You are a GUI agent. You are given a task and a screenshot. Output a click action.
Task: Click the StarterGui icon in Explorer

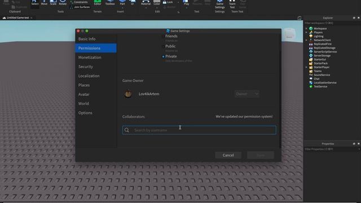(311, 59)
